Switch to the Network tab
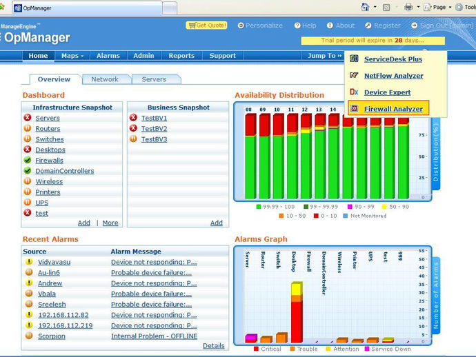476x357 pixels. (x=105, y=79)
